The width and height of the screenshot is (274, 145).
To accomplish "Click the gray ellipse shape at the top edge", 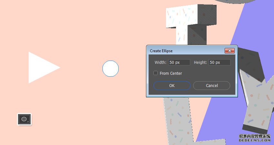I will click(x=232, y=1).
